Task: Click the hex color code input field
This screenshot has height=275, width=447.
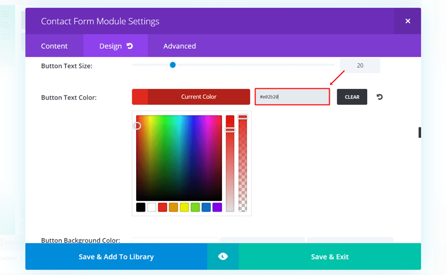Action: coord(292,97)
